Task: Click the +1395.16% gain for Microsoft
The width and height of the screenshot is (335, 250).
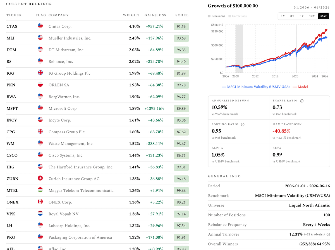Action: pyautogui.click(x=154, y=109)
